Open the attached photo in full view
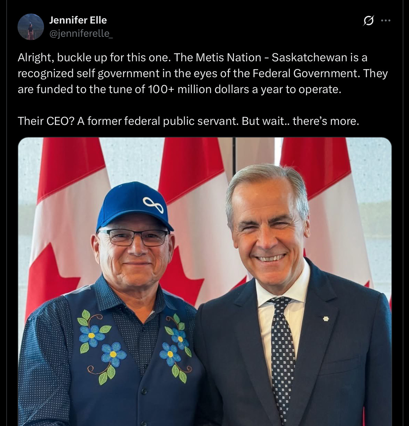This screenshot has width=409, height=426. (204, 282)
